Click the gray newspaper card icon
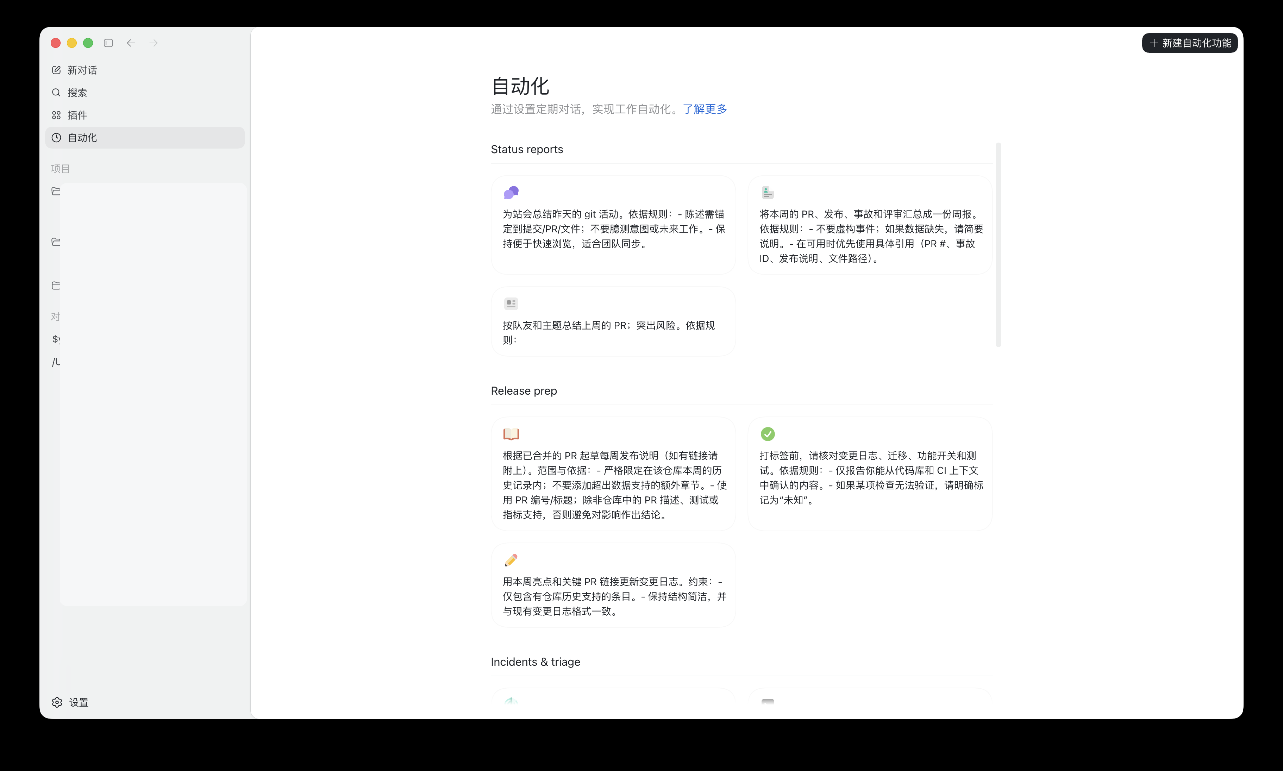The width and height of the screenshot is (1283, 771). click(511, 303)
